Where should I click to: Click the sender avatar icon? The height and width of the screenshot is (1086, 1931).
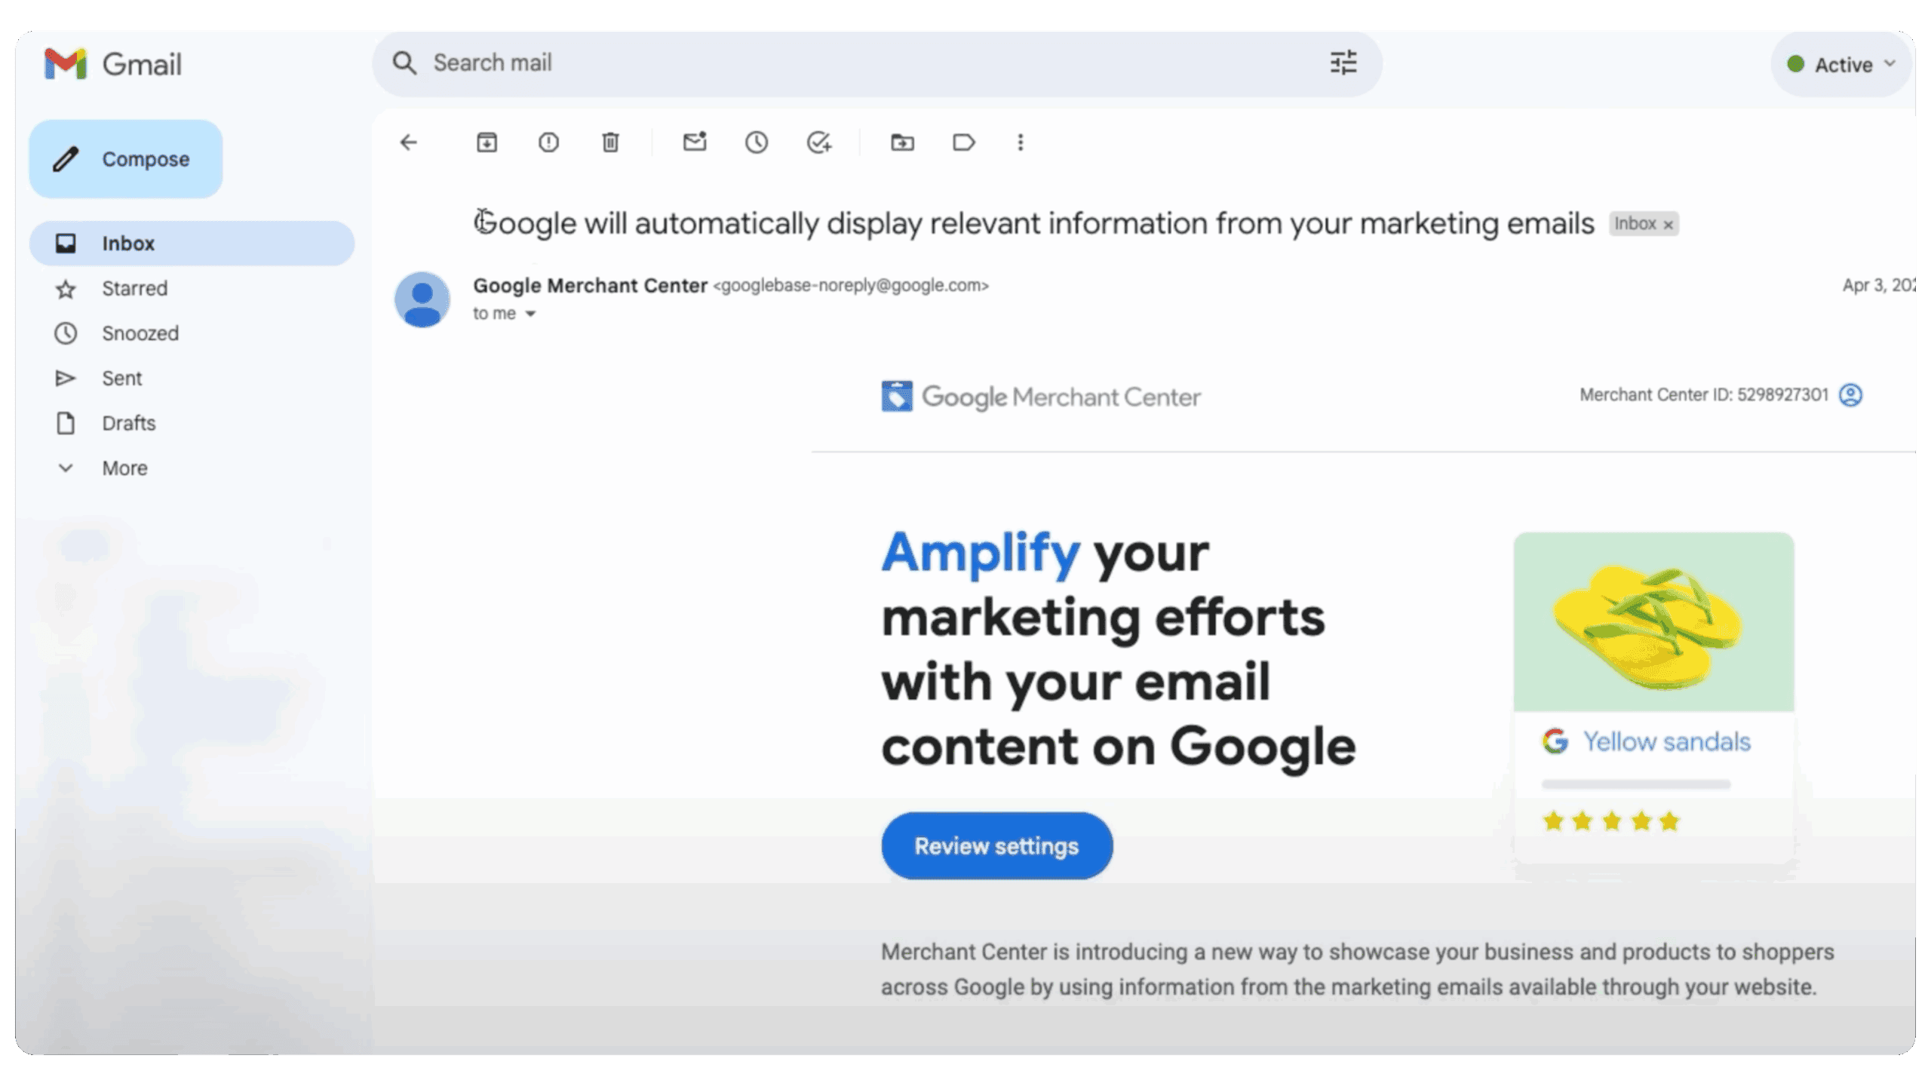point(422,299)
